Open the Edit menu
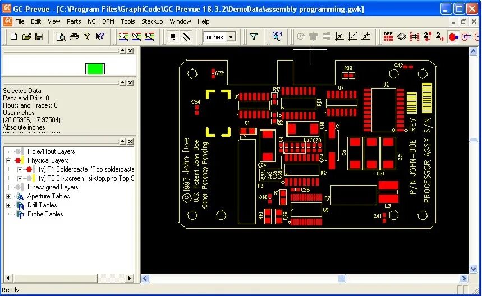The image size is (482, 296). tap(36, 21)
